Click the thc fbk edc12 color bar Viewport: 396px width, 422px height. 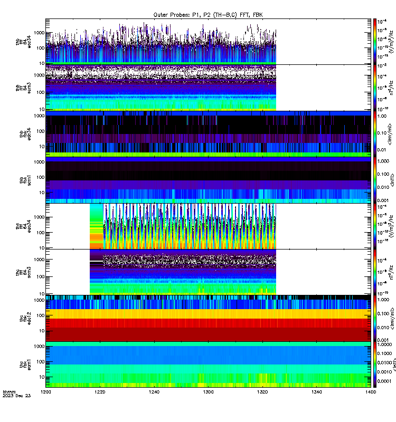(375, 319)
